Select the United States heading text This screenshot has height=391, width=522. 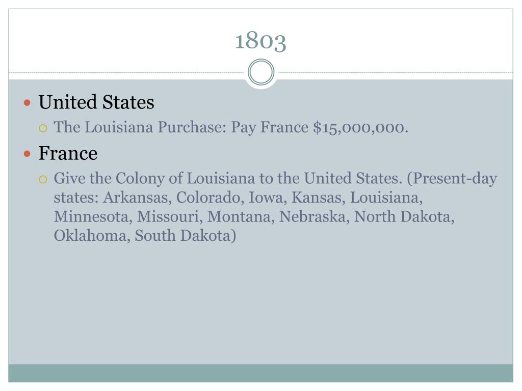96,102
